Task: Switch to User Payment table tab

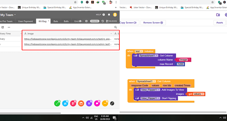Action: (25, 21)
